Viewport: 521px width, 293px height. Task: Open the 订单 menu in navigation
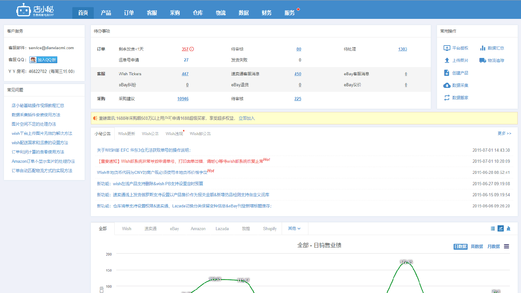[129, 13]
